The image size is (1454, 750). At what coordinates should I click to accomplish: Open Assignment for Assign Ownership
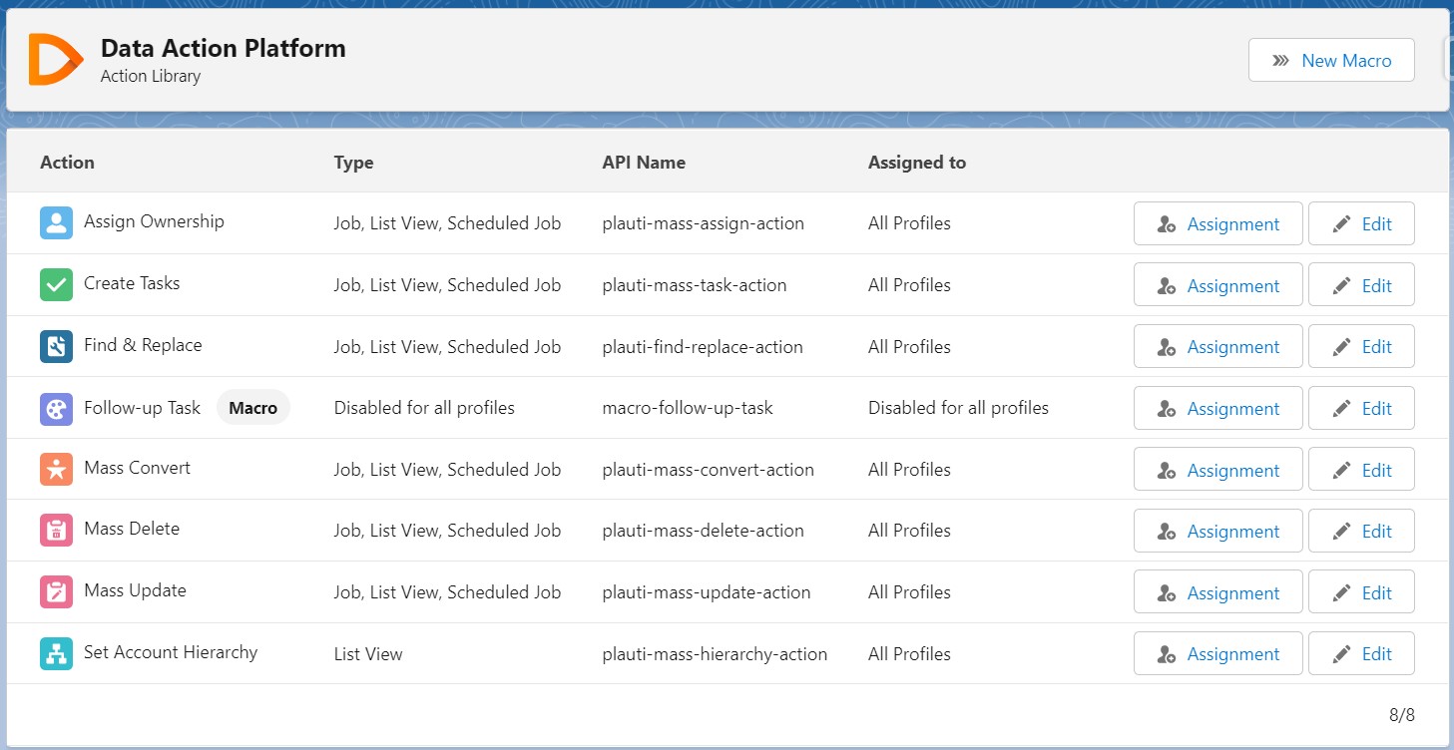tap(1217, 223)
